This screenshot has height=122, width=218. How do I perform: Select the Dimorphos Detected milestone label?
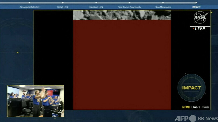(x=29, y=7)
